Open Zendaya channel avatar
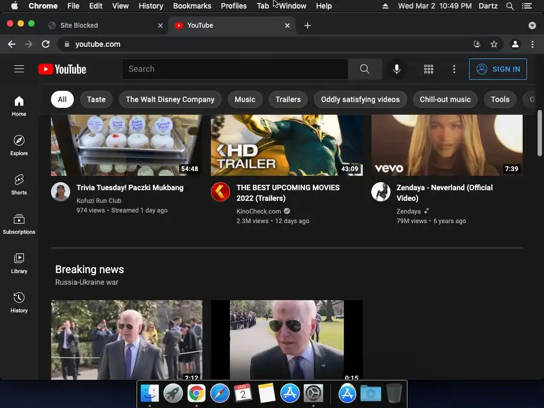 380,192
